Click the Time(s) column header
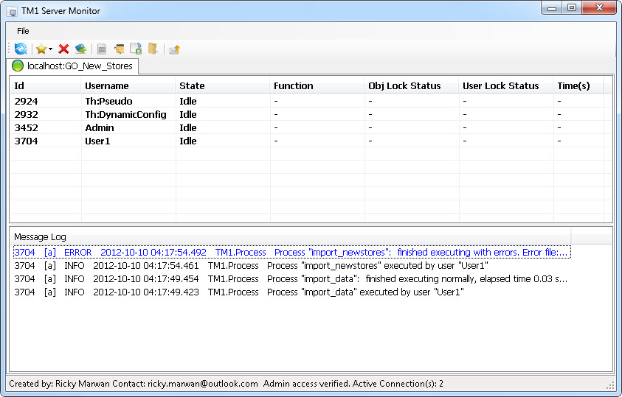 pos(578,86)
